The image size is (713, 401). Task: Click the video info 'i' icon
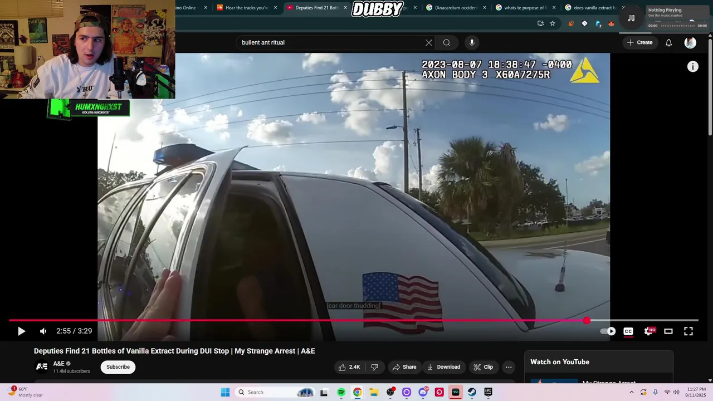pos(693,67)
